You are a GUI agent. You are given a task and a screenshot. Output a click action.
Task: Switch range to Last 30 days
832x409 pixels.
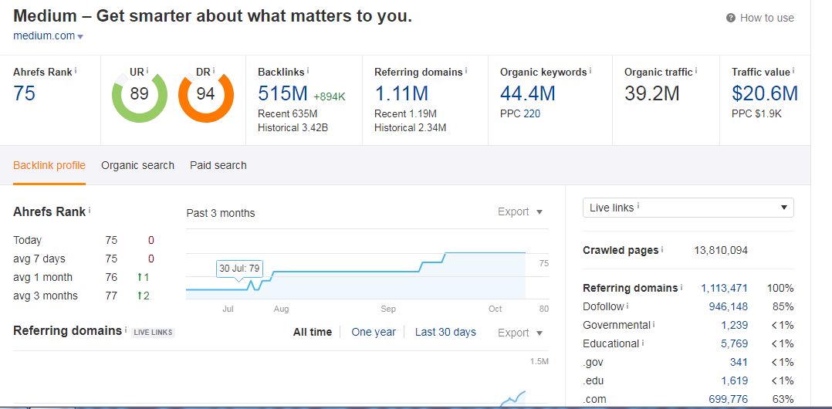click(445, 332)
